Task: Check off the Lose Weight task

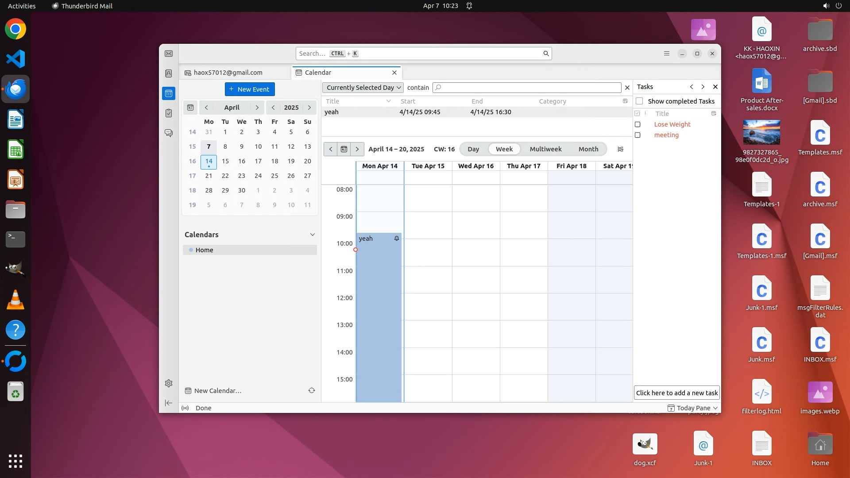Action: 637,124
